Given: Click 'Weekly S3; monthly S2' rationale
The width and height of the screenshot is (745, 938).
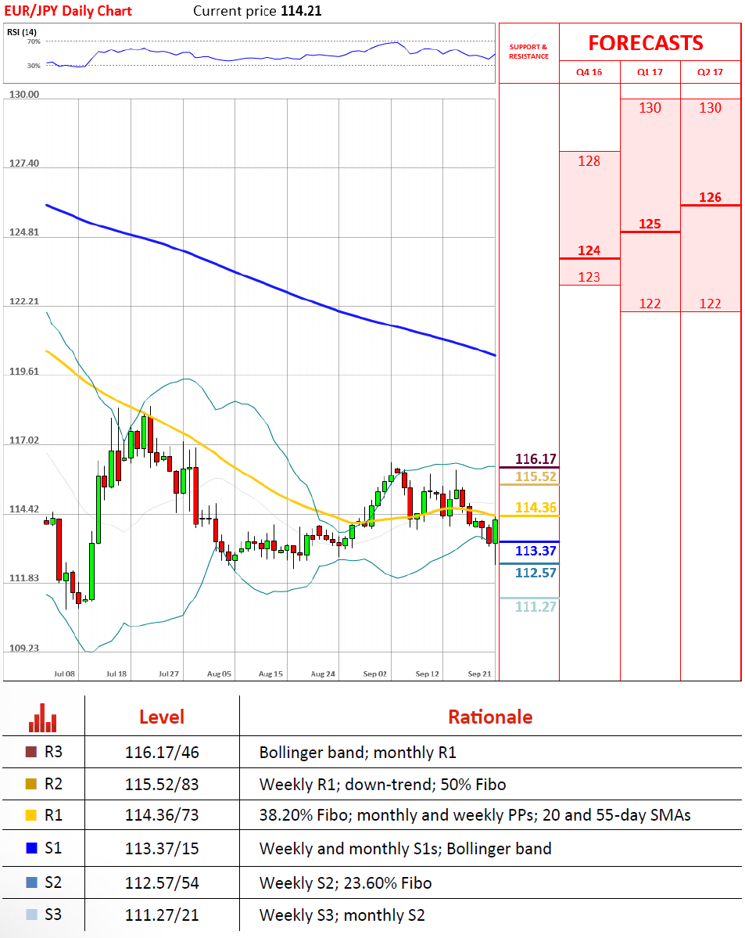Looking at the screenshot, I should click(x=342, y=915).
